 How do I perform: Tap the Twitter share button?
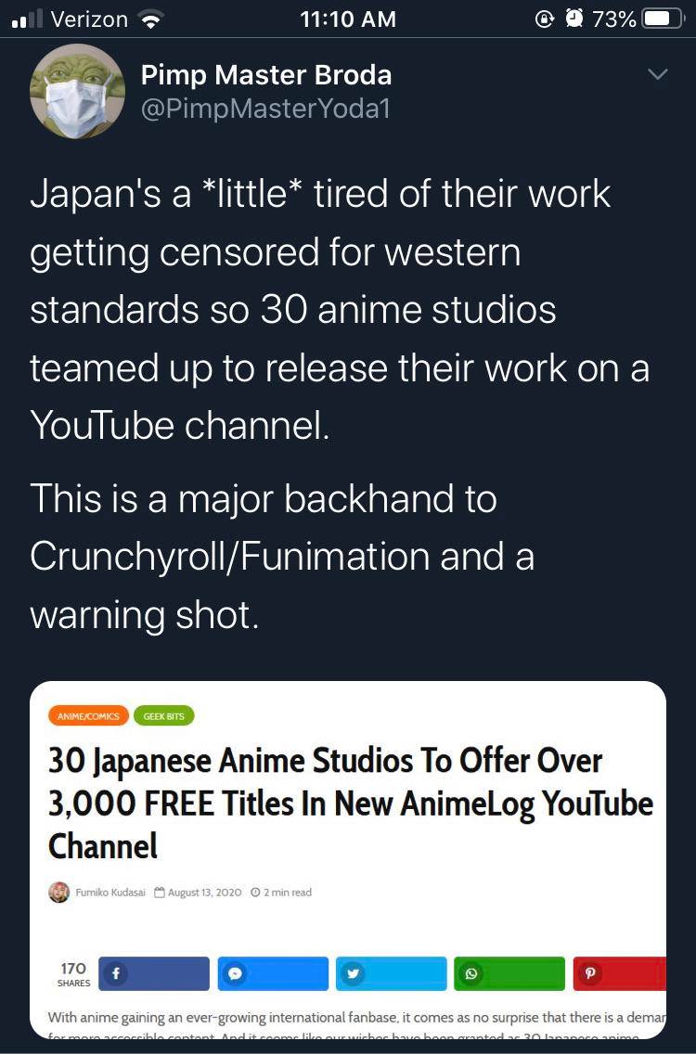pyautogui.click(x=391, y=973)
